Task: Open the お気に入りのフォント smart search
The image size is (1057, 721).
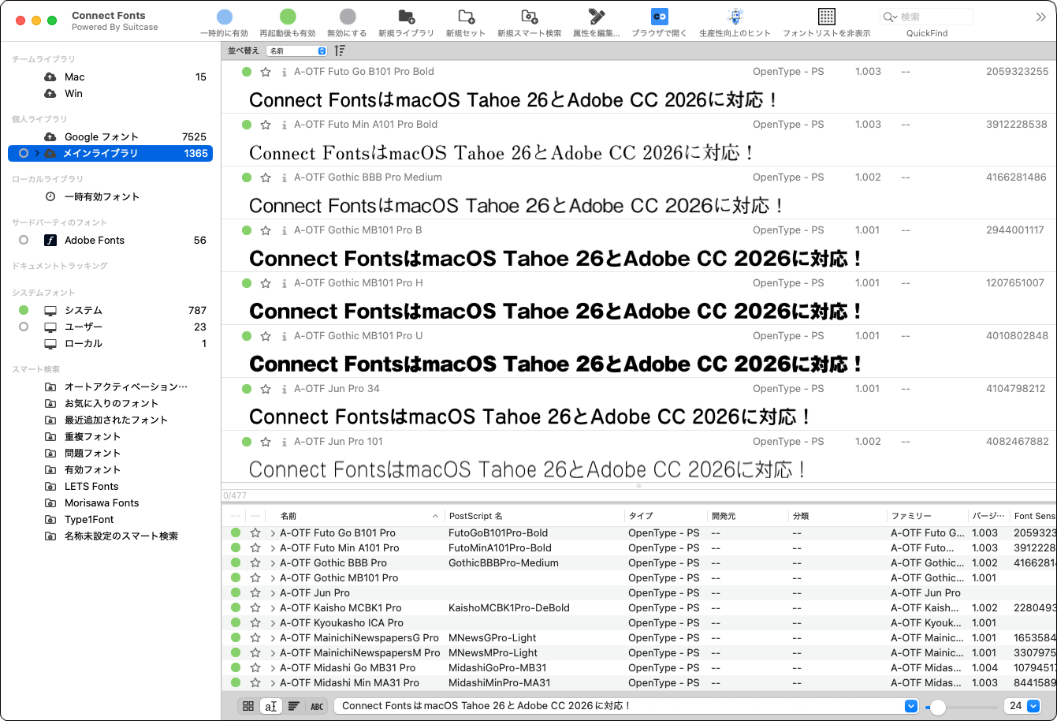Action: click(x=110, y=403)
